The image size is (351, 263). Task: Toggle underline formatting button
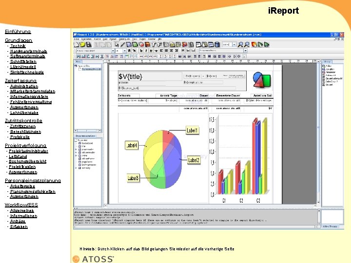(x=151, y=51)
